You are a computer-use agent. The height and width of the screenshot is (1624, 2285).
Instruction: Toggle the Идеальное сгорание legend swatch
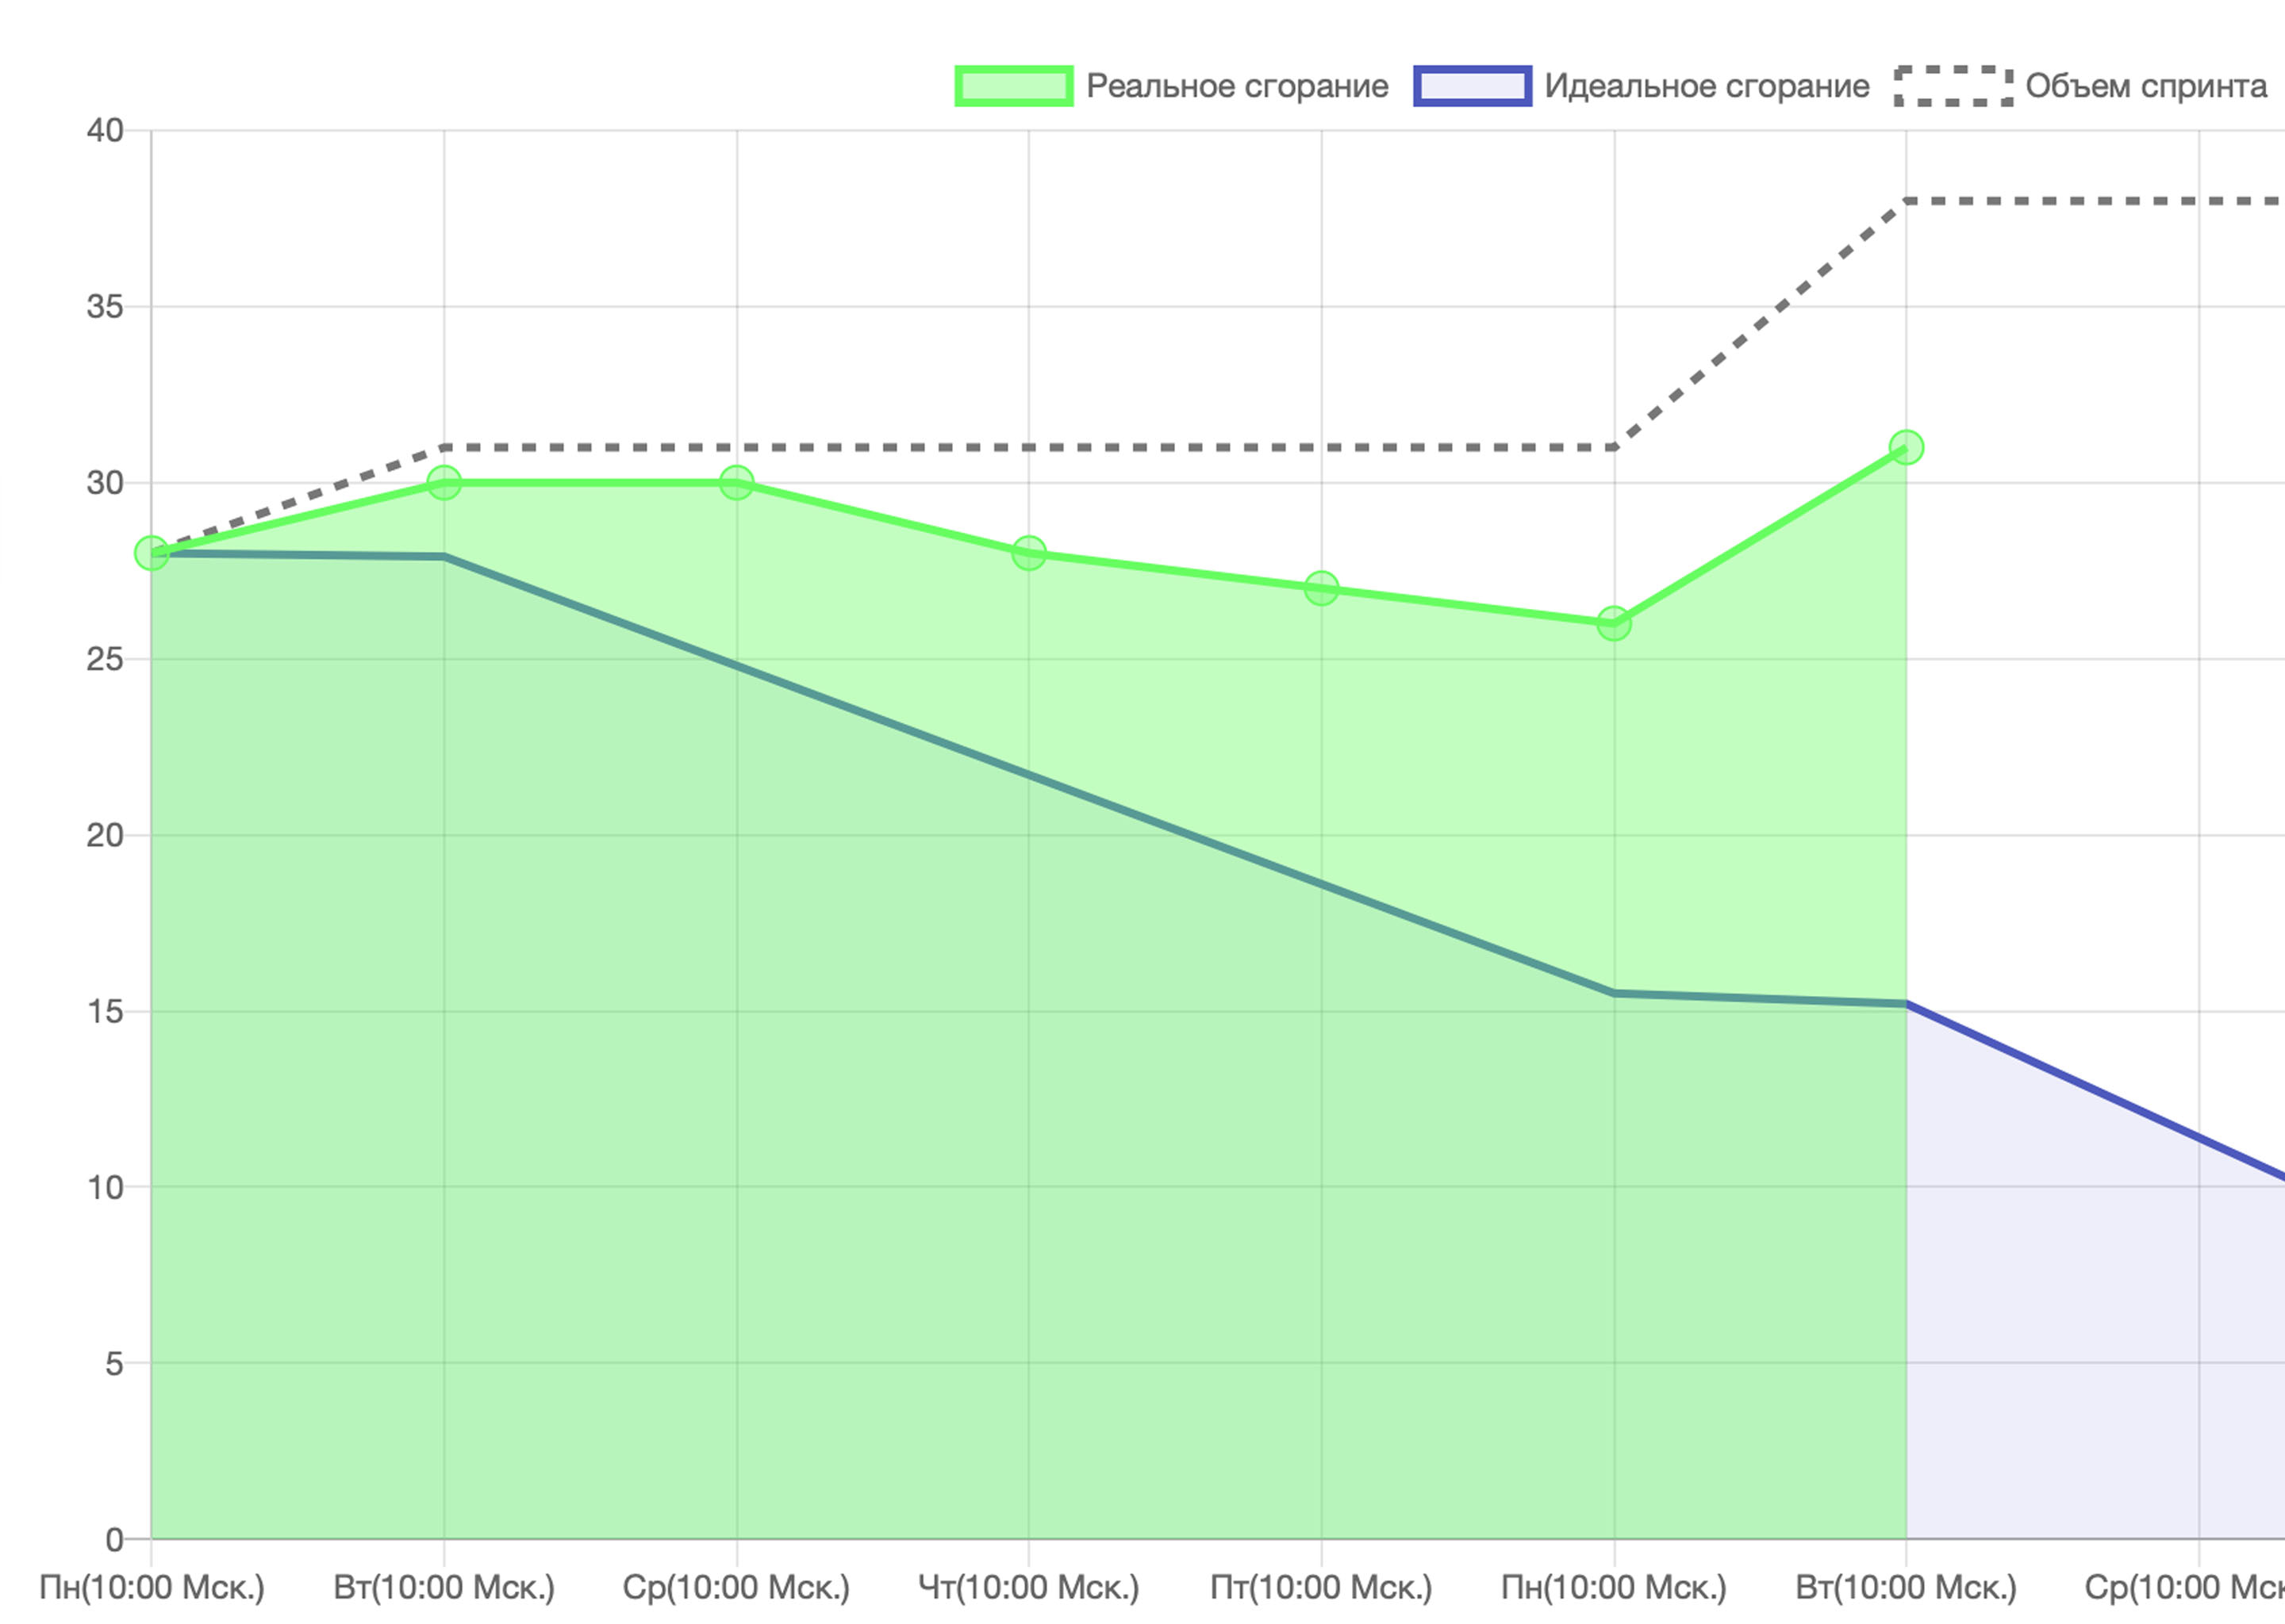click(x=1472, y=86)
